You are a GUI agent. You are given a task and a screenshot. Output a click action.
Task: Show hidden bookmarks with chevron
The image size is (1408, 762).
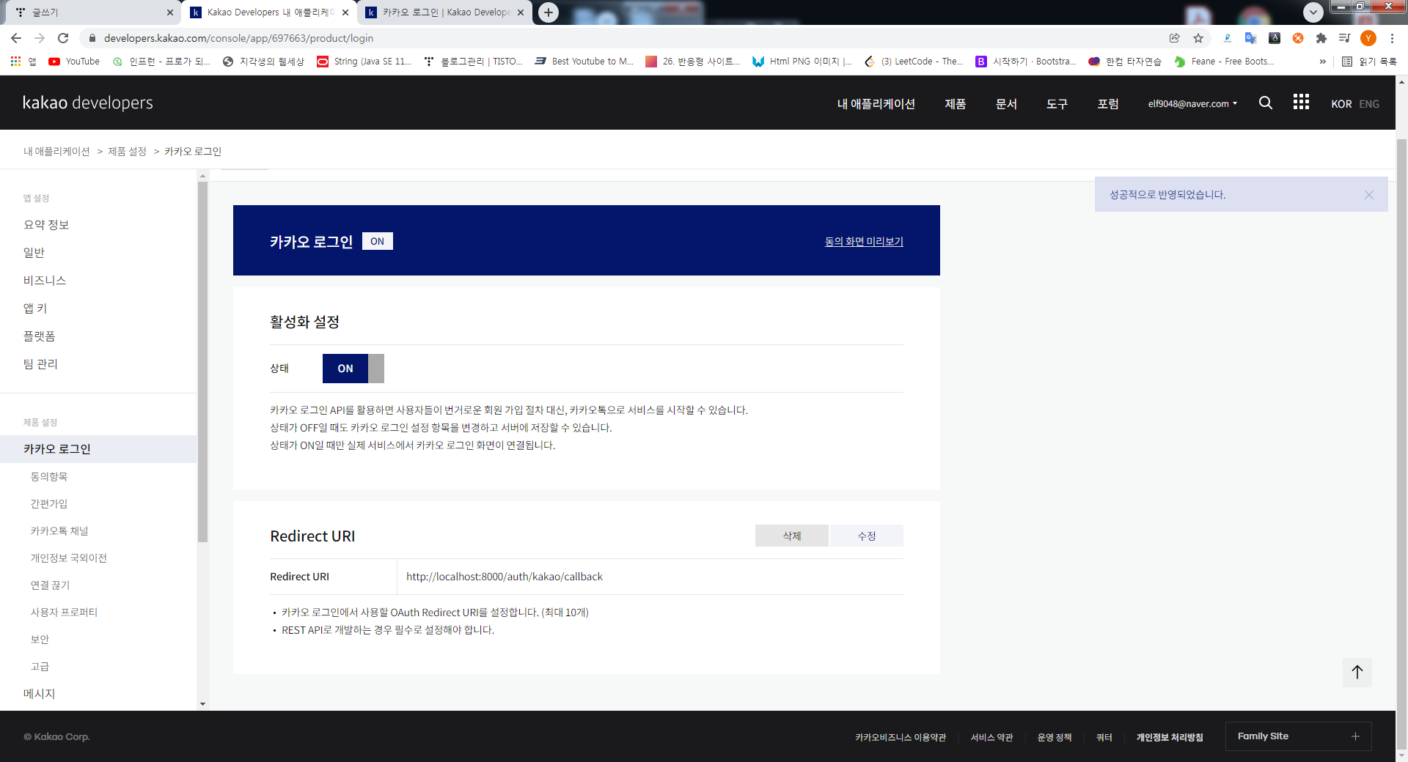pyautogui.click(x=1323, y=62)
